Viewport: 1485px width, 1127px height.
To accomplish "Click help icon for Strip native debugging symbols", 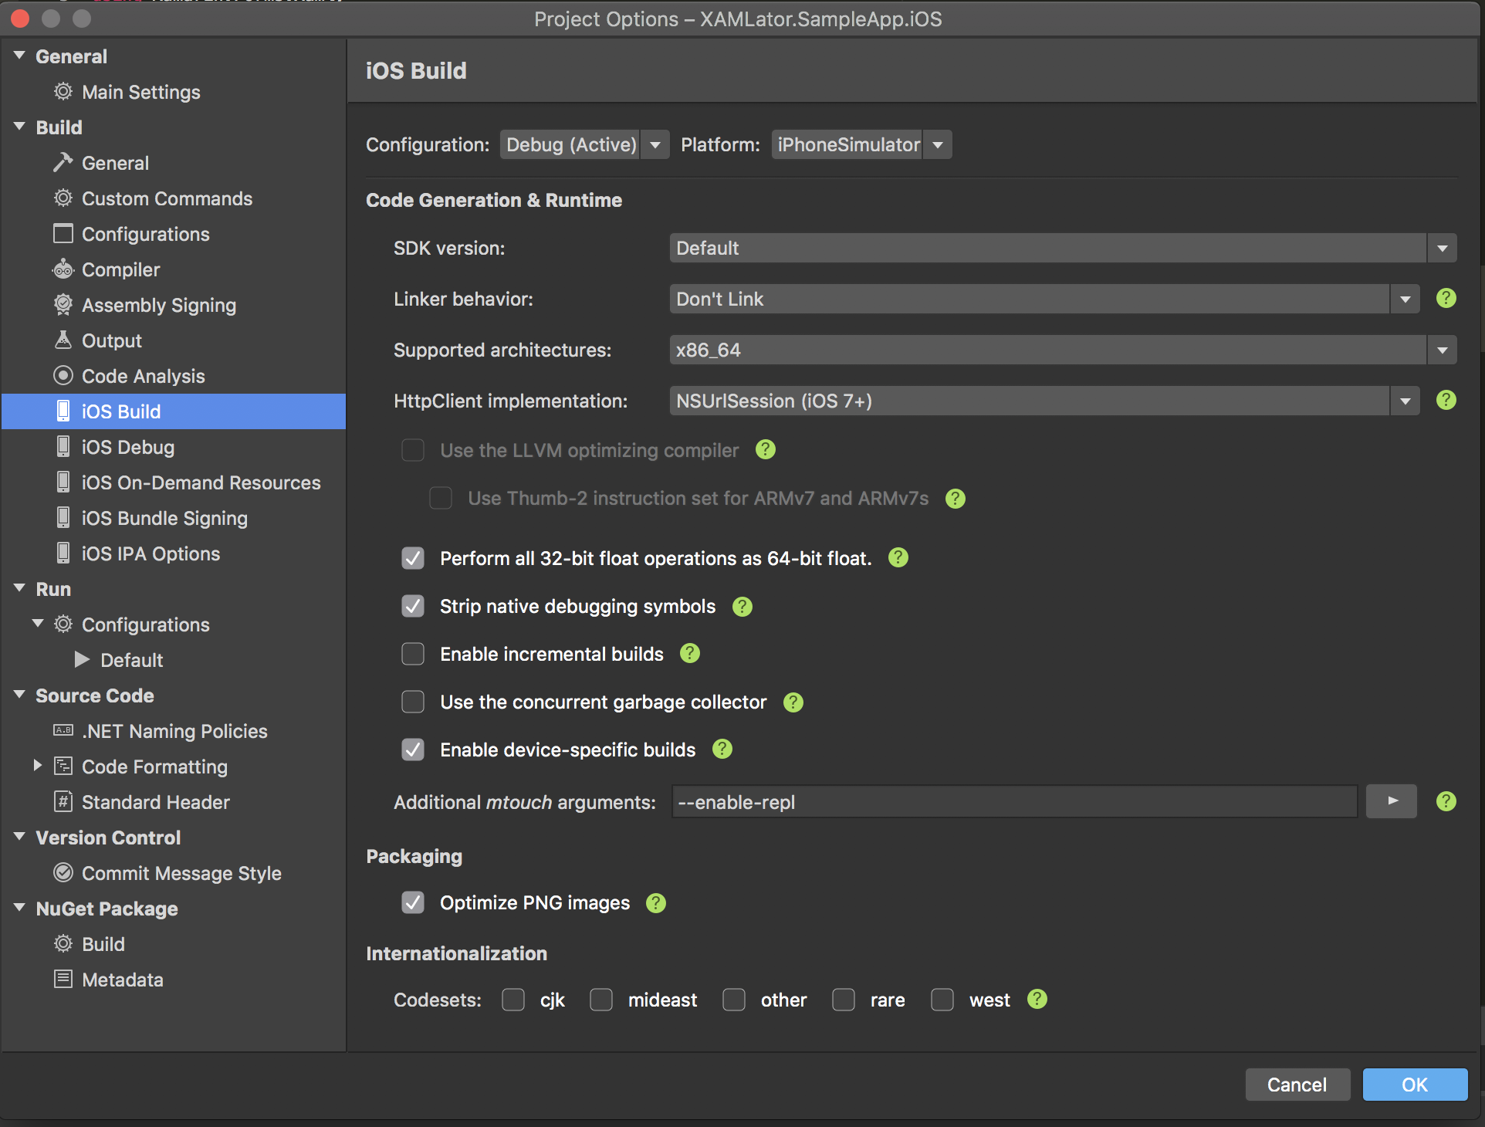I will (742, 607).
